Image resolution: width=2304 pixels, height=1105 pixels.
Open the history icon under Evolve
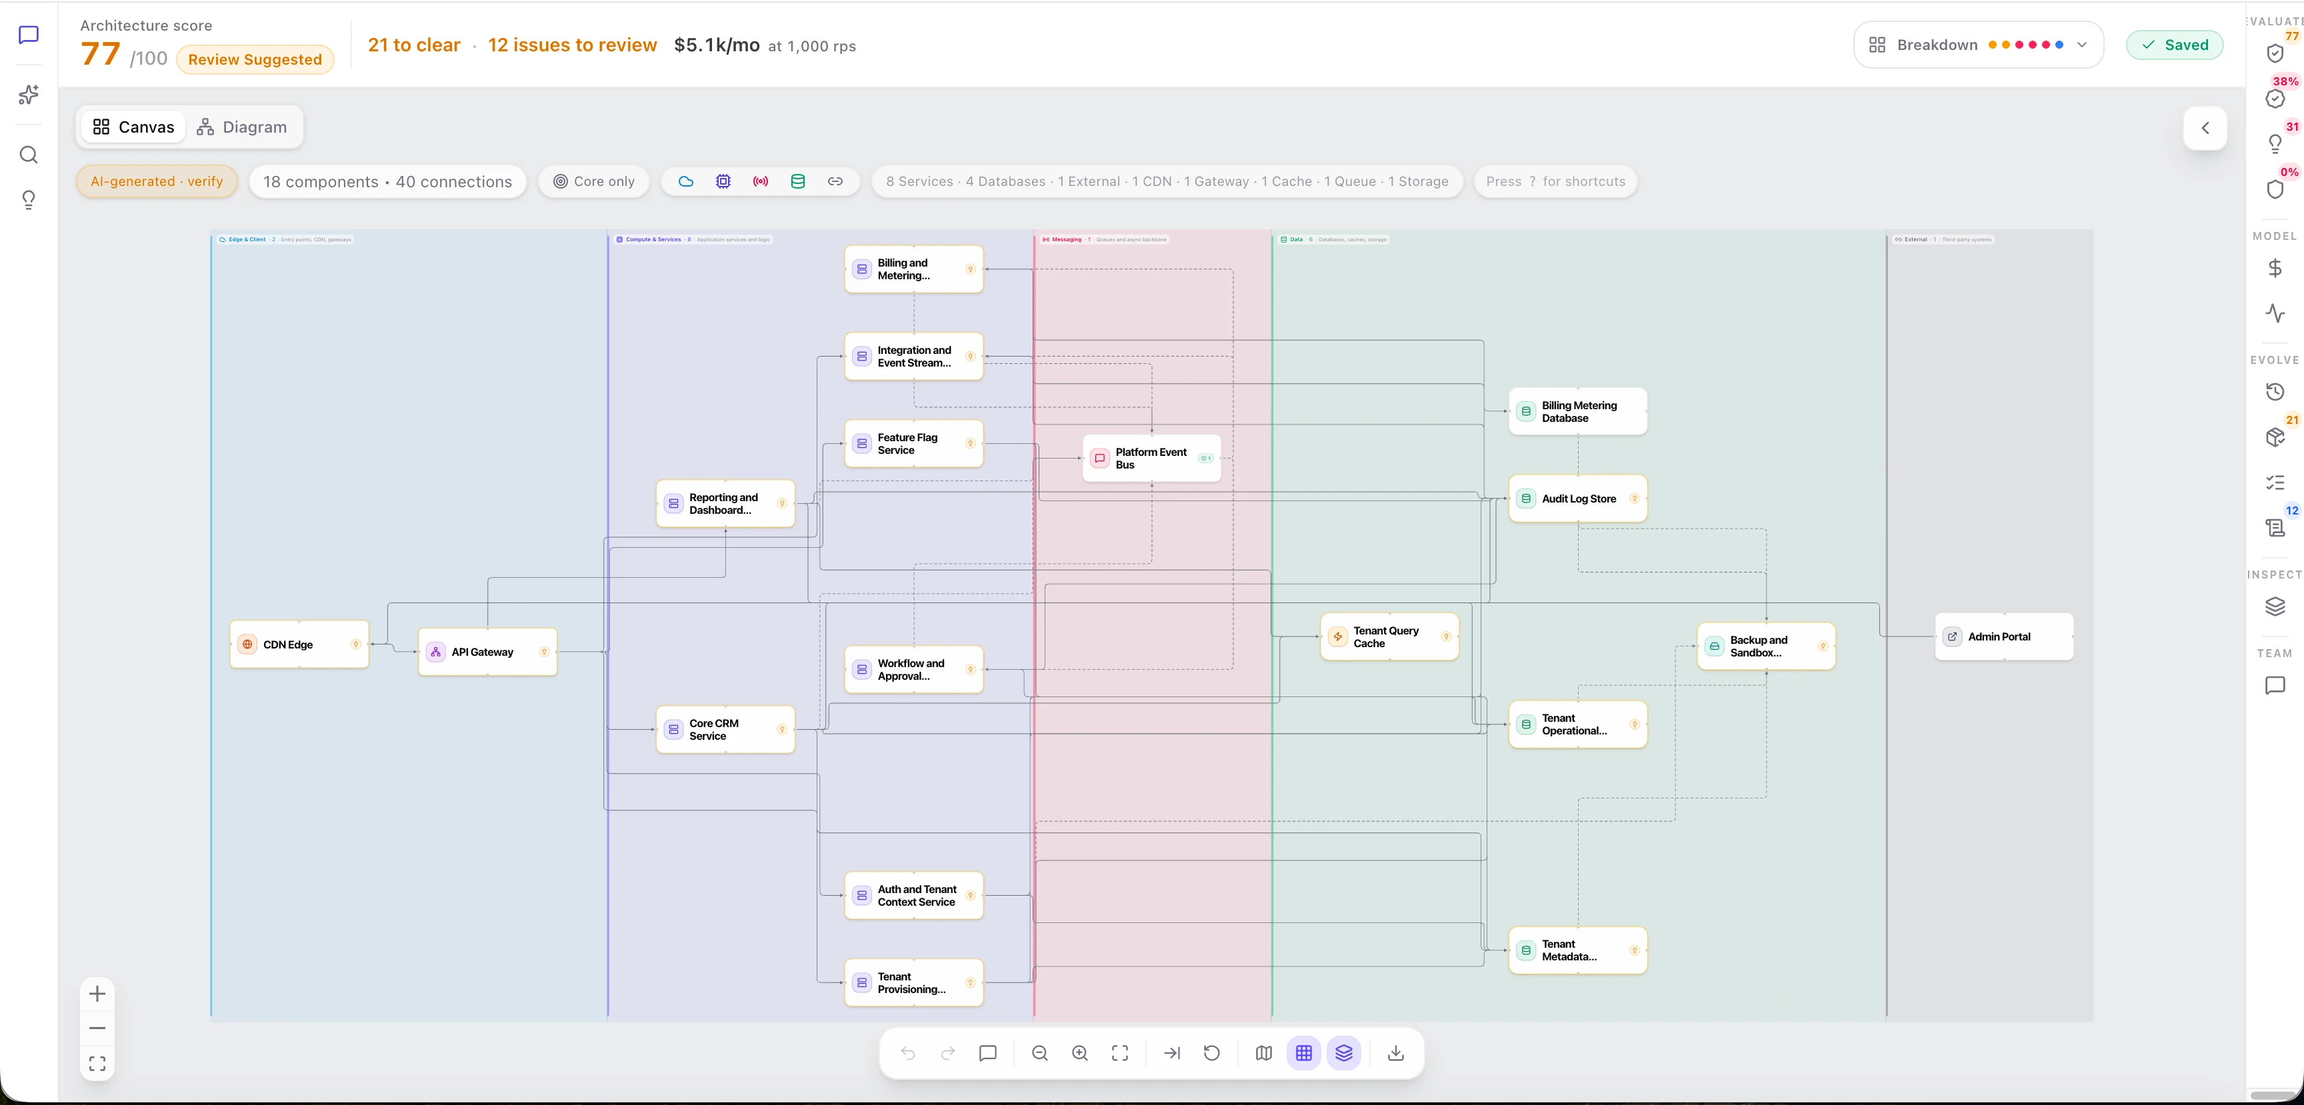point(2275,392)
